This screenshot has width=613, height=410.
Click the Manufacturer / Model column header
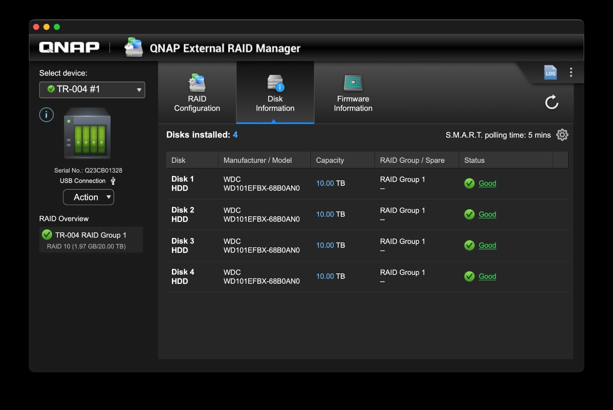264,160
